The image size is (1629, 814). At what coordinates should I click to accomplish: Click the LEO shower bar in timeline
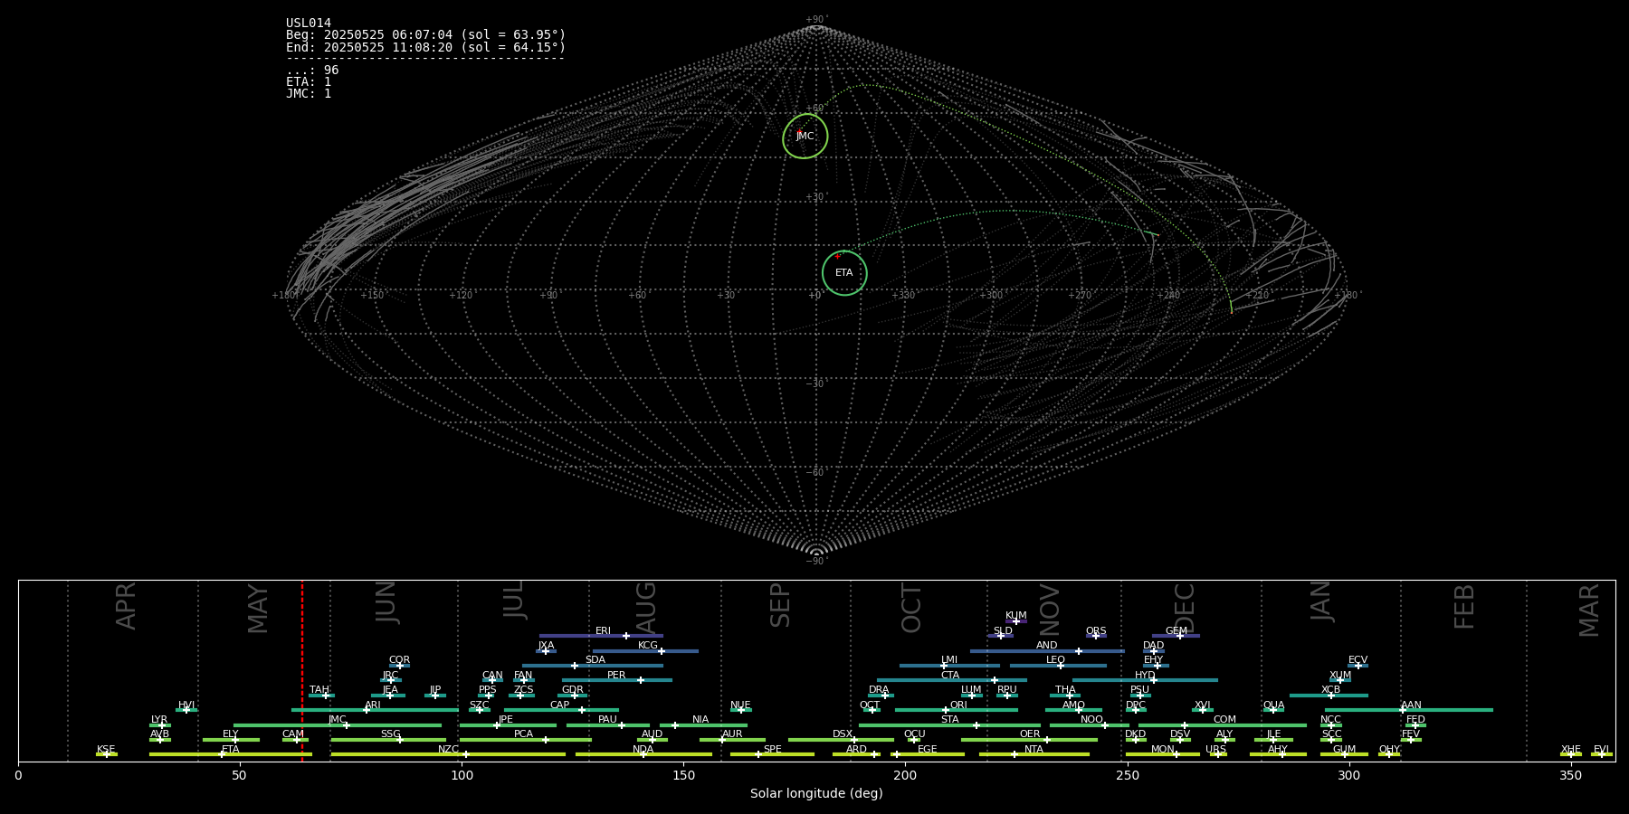pyautogui.click(x=1058, y=666)
